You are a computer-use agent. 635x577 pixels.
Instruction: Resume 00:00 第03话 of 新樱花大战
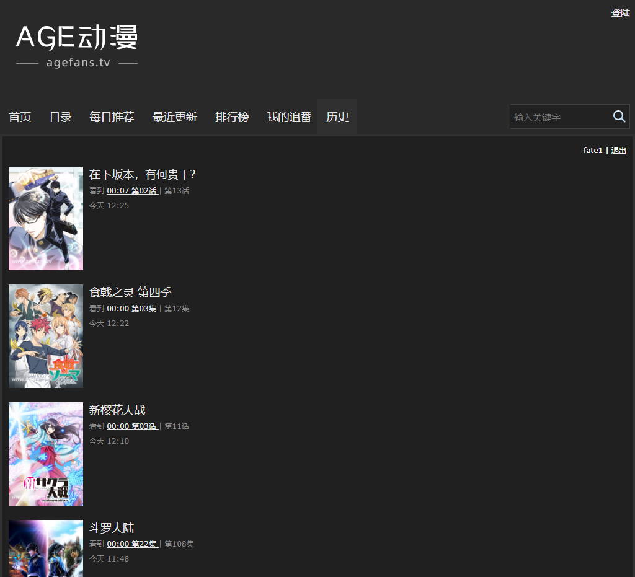133,426
